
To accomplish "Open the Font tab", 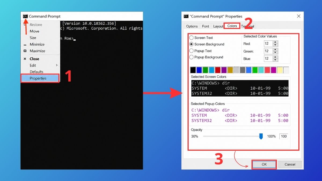I will 206,26.
